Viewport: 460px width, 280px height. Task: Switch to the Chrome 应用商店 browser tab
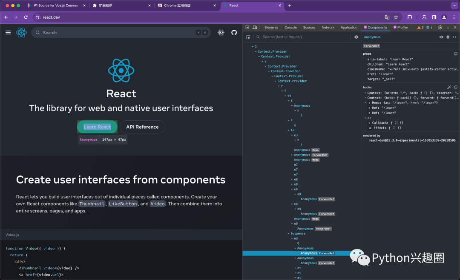tap(187, 5)
